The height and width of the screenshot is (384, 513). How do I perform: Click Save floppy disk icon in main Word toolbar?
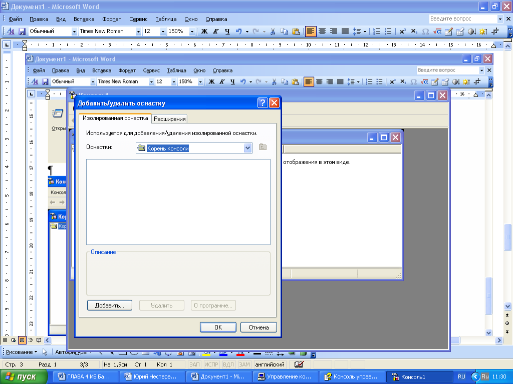pyautogui.click(x=22, y=31)
